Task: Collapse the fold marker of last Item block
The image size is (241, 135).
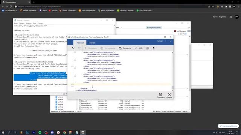Action: 75,76
